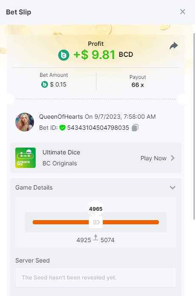Click the small coin icon by Bet Amount
The image size is (195, 296).
point(45,84)
